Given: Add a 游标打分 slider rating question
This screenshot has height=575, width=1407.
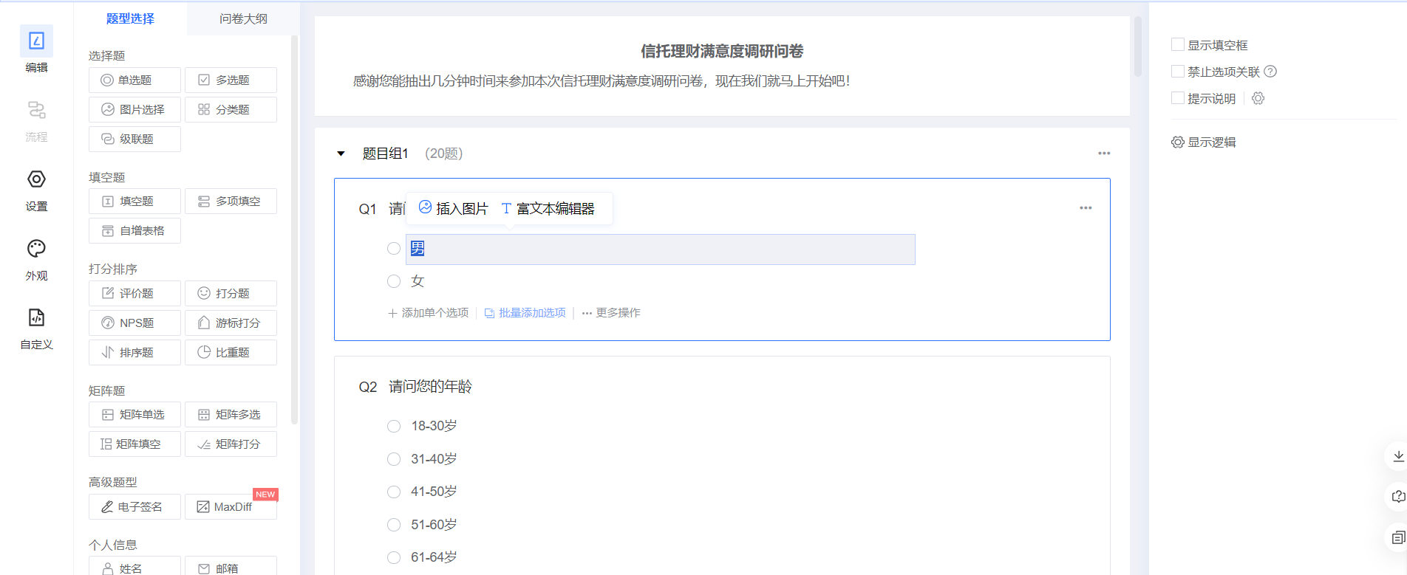Looking at the screenshot, I should (231, 323).
